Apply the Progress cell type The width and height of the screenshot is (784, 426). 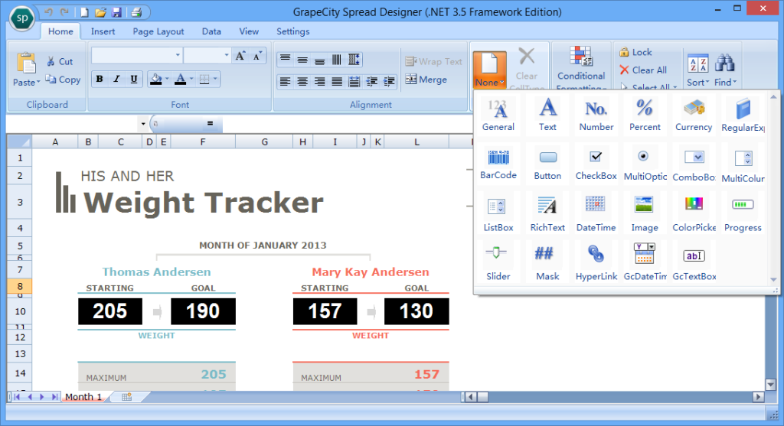click(x=743, y=213)
